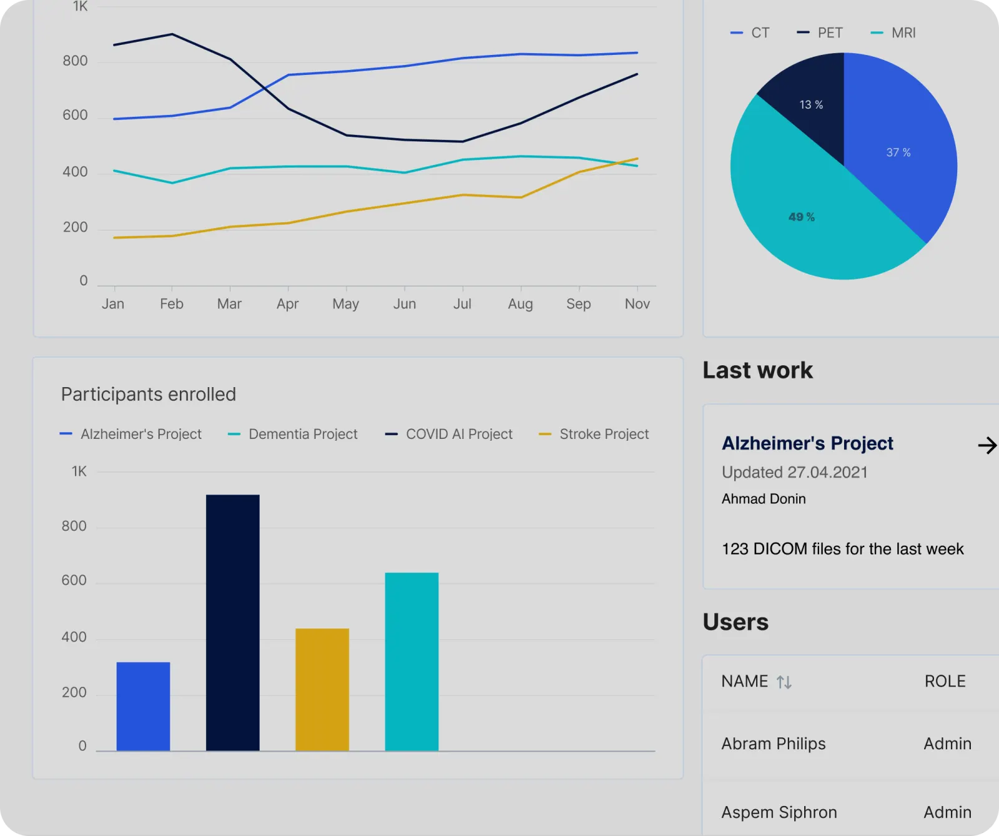Sort users by the NAME sort arrows icon
This screenshot has width=999, height=836.
(784, 682)
